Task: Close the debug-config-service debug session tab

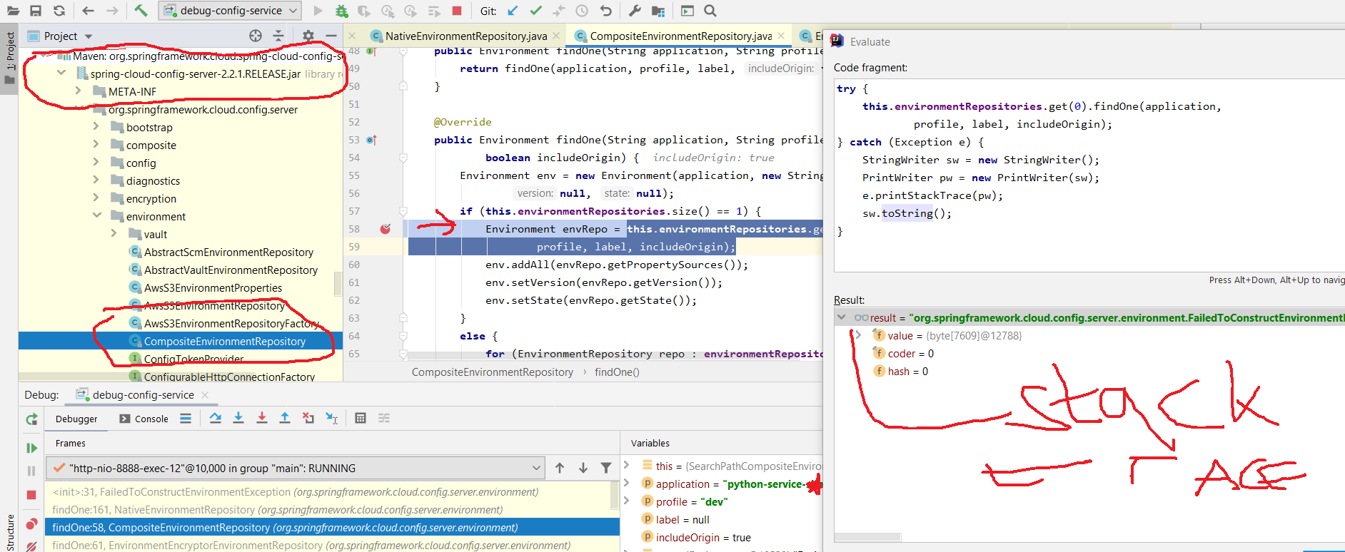Action: [206, 394]
